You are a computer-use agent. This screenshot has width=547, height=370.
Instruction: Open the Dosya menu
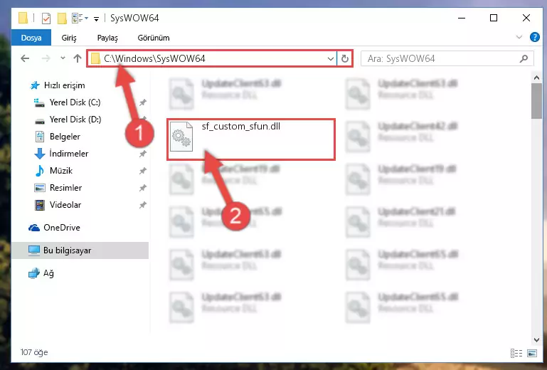click(x=31, y=38)
